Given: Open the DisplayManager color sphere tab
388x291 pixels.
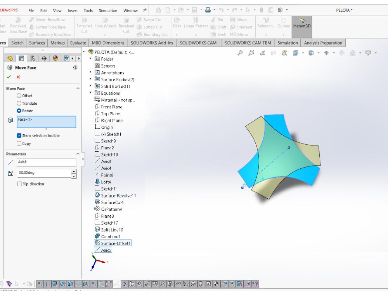Looking at the screenshot, I should pyautogui.click(x=55, y=58).
